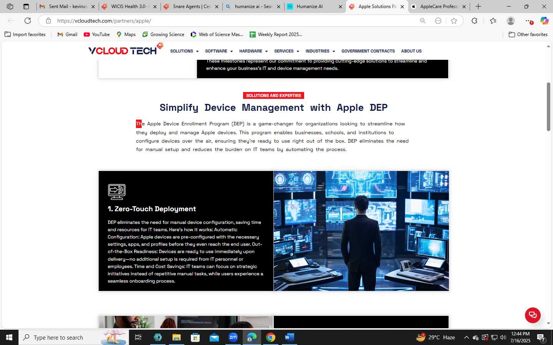
Task: Open the Copilot icon in Edge
Action: pos(544,21)
